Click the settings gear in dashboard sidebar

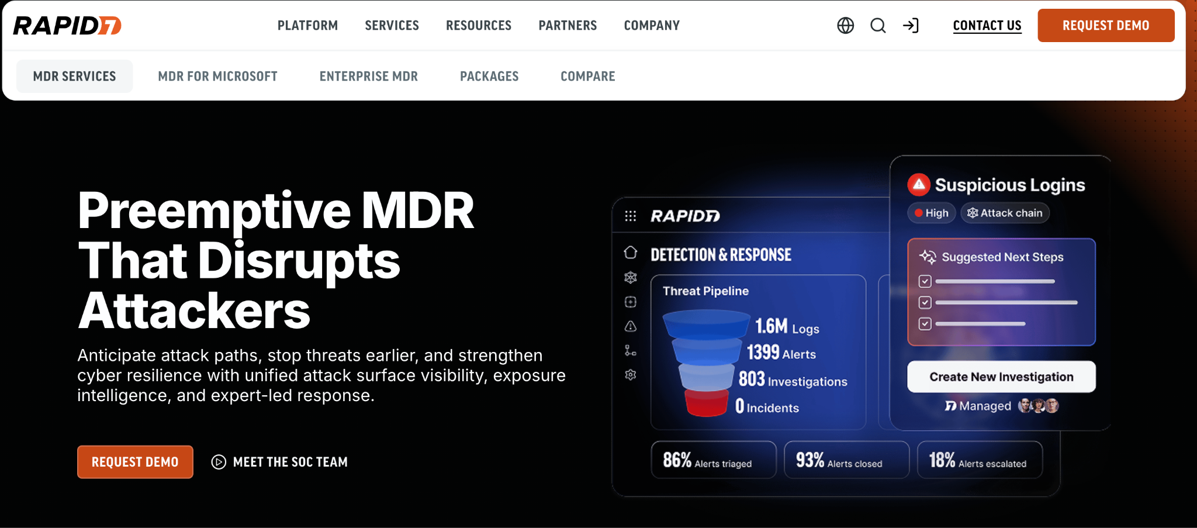pyautogui.click(x=630, y=375)
